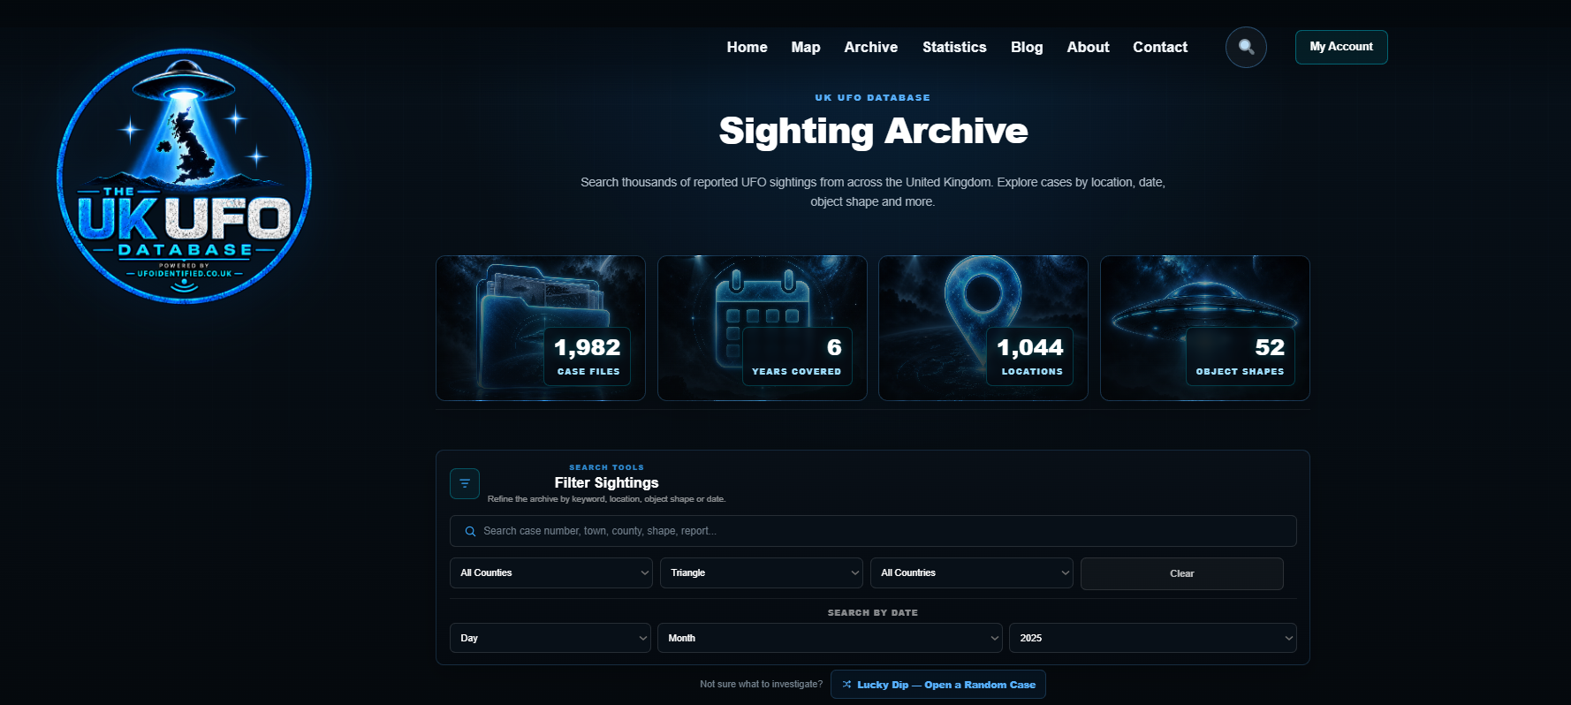Visit the Blog page
Image resolution: width=1571 pixels, height=705 pixels.
click(1027, 47)
